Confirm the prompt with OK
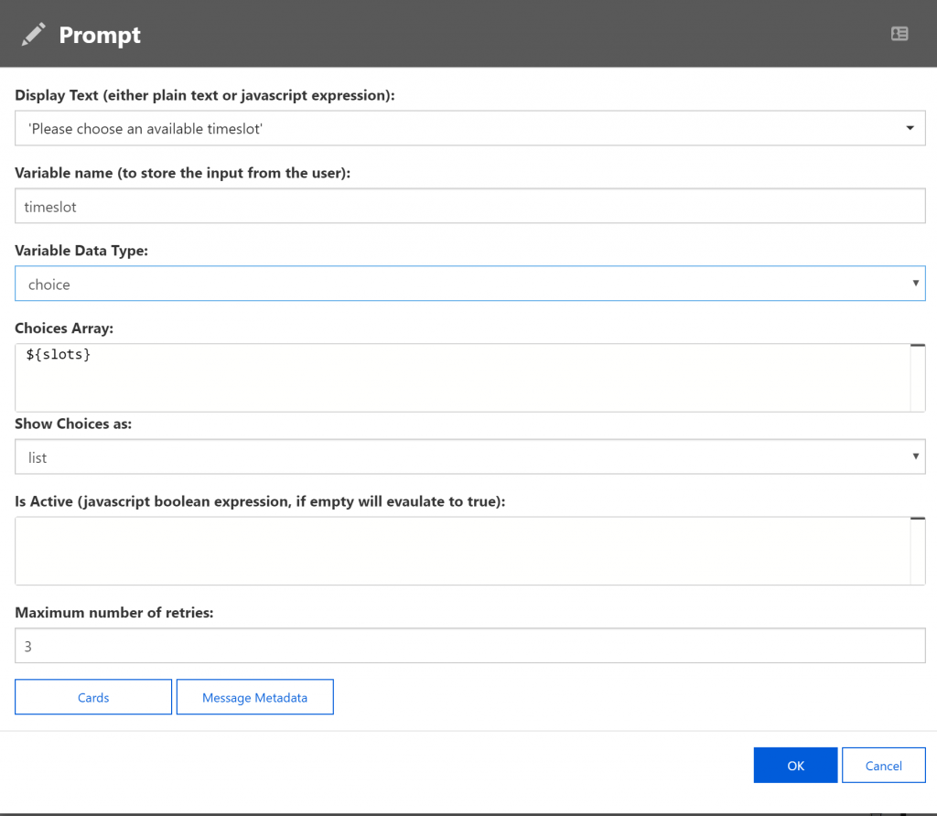The width and height of the screenshot is (937, 816). pos(795,765)
